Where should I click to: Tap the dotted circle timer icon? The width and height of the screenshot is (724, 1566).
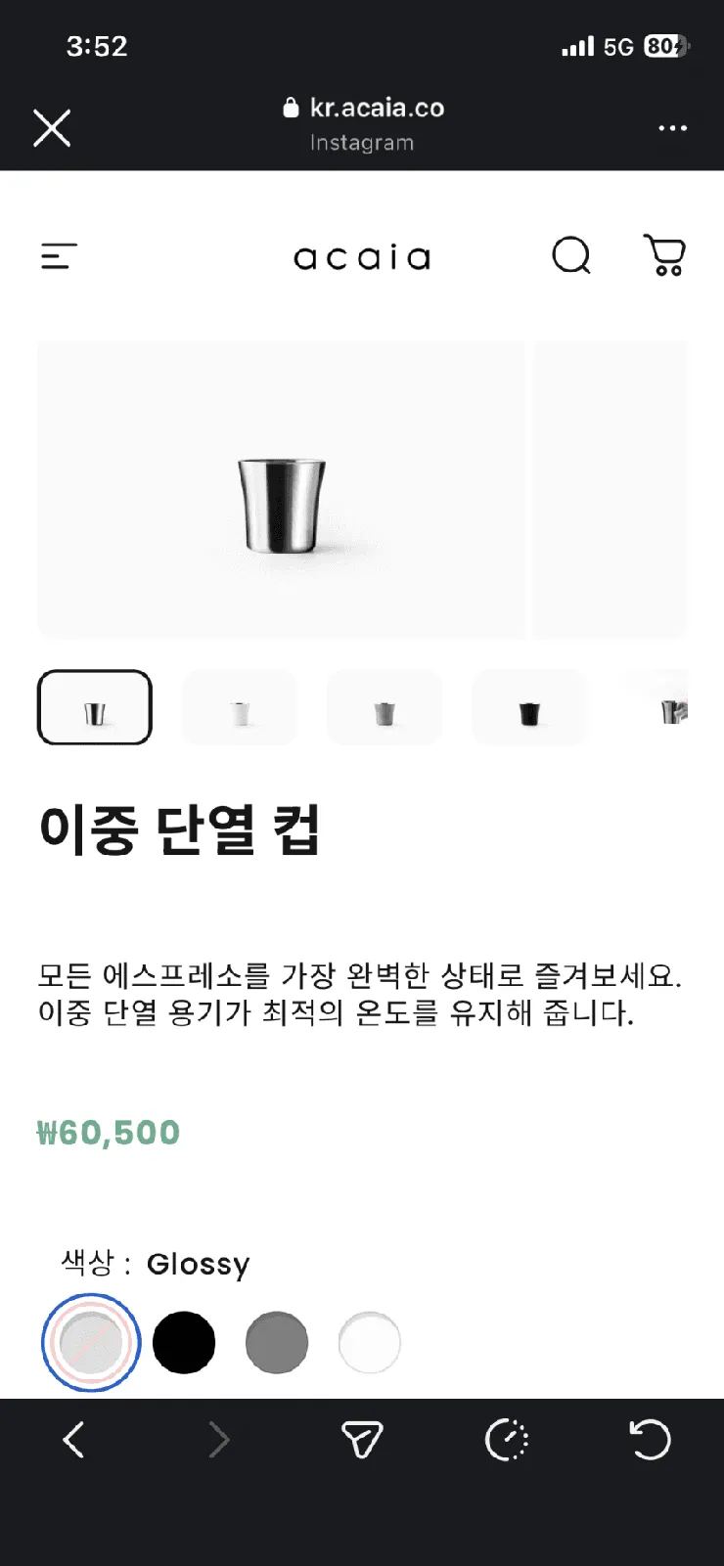(507, 1440)
